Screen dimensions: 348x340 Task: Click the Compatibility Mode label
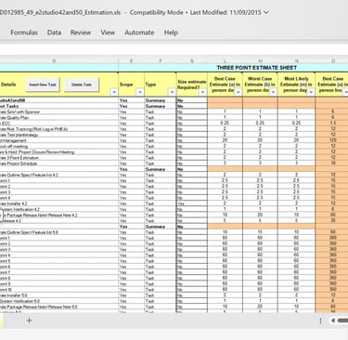(156, 13)
